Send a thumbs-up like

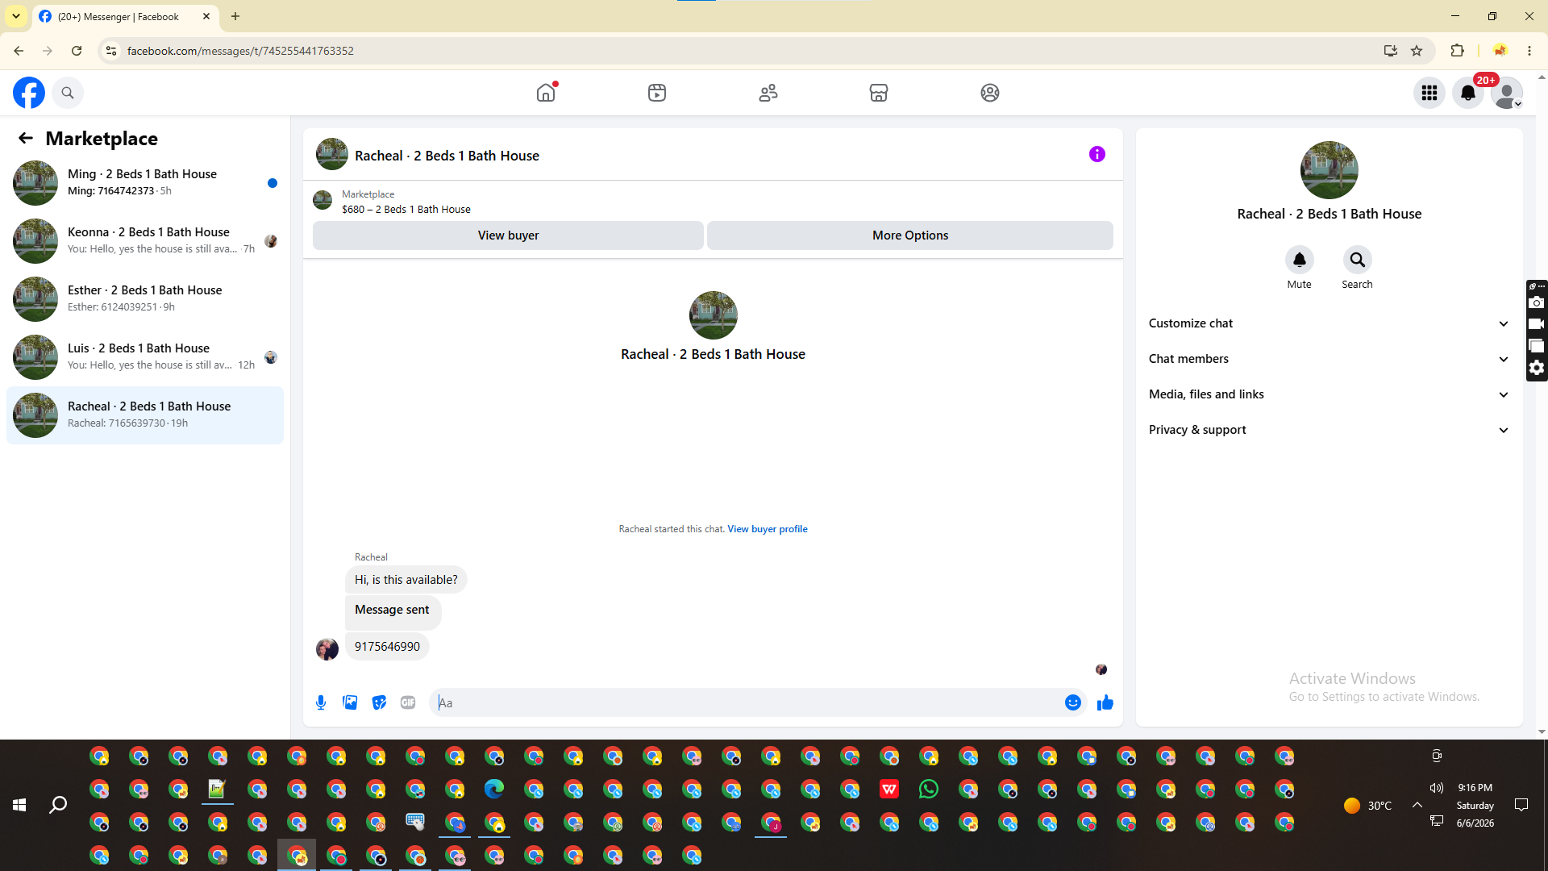click(x=1105, y=702)
